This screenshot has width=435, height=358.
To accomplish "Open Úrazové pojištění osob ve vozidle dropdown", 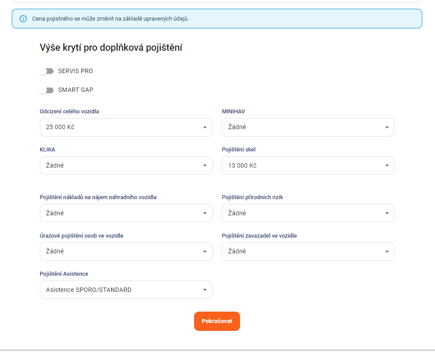I will pos(126,251).
